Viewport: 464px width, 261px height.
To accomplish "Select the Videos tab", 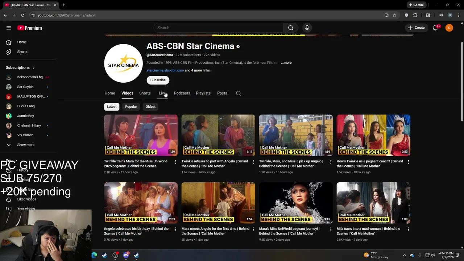I will [x=127, y=93].
